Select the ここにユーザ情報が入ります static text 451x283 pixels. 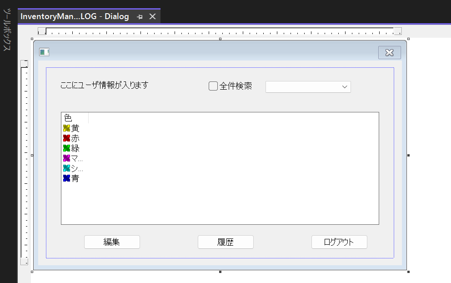(x=105, y=85)
